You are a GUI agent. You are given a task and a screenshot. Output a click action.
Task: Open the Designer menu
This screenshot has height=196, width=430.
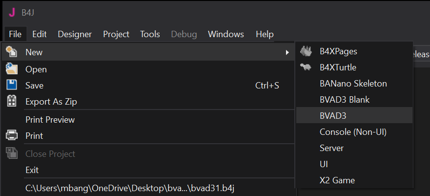(x=75, y=34)
